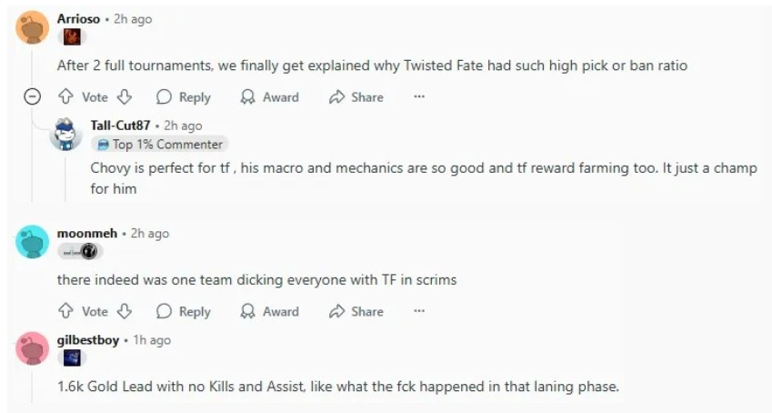Reply to Arrioso's comment

(184, 97)
